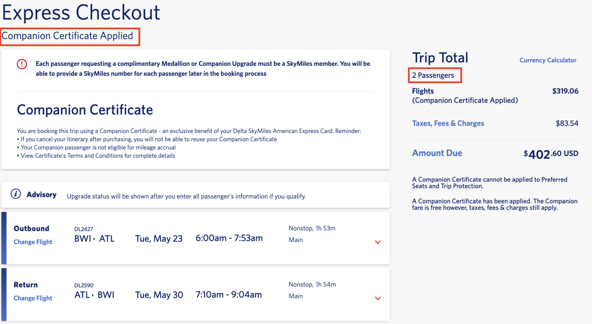Click the route arrow icon on the Return flight
Screen dimensions: 592x324
[93, 295]
